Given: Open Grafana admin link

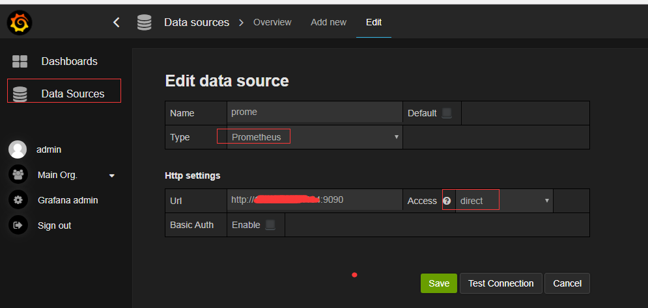Looking at the screenshot, I should pyautogui.click(x=68, y=200).
